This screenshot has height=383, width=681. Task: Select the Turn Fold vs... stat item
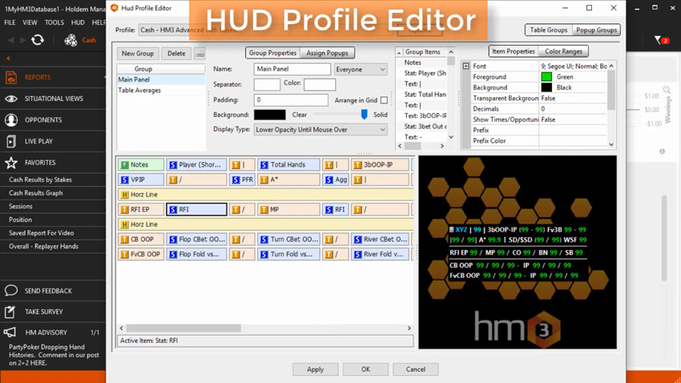pyautogui.click(x=288, y=254)
